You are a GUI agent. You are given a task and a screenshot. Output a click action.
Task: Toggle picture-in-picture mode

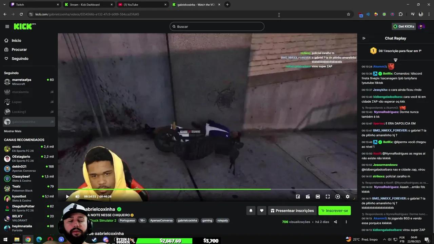[x=298, y=197]
